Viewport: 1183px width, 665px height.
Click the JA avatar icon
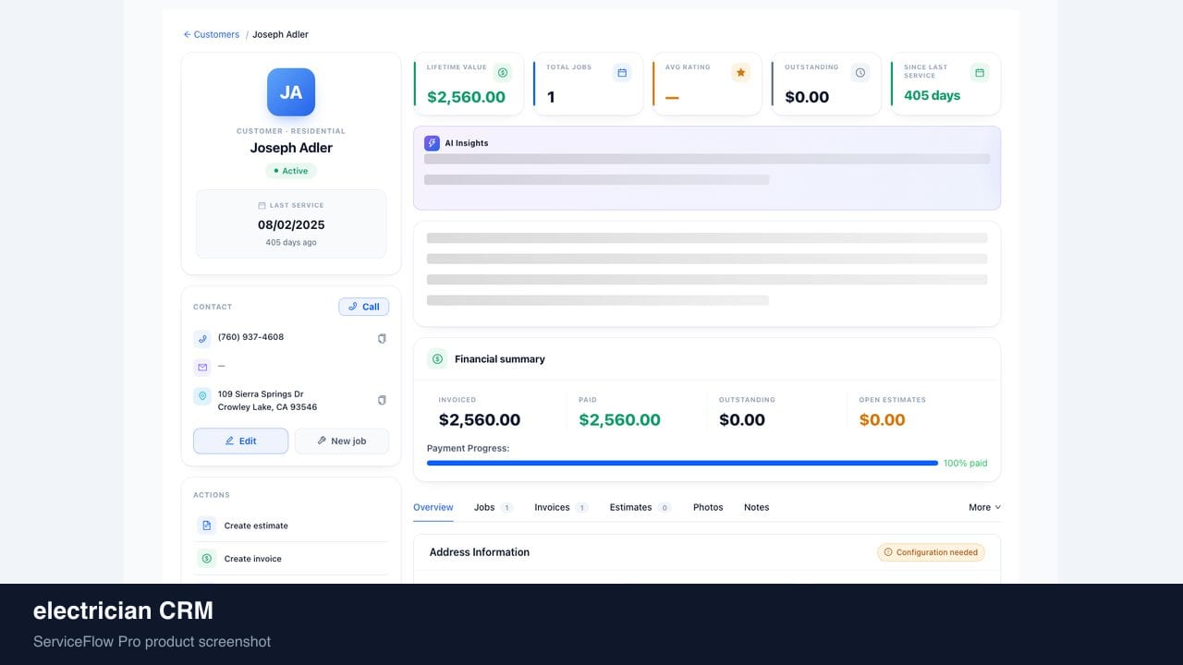coord(291,92)
